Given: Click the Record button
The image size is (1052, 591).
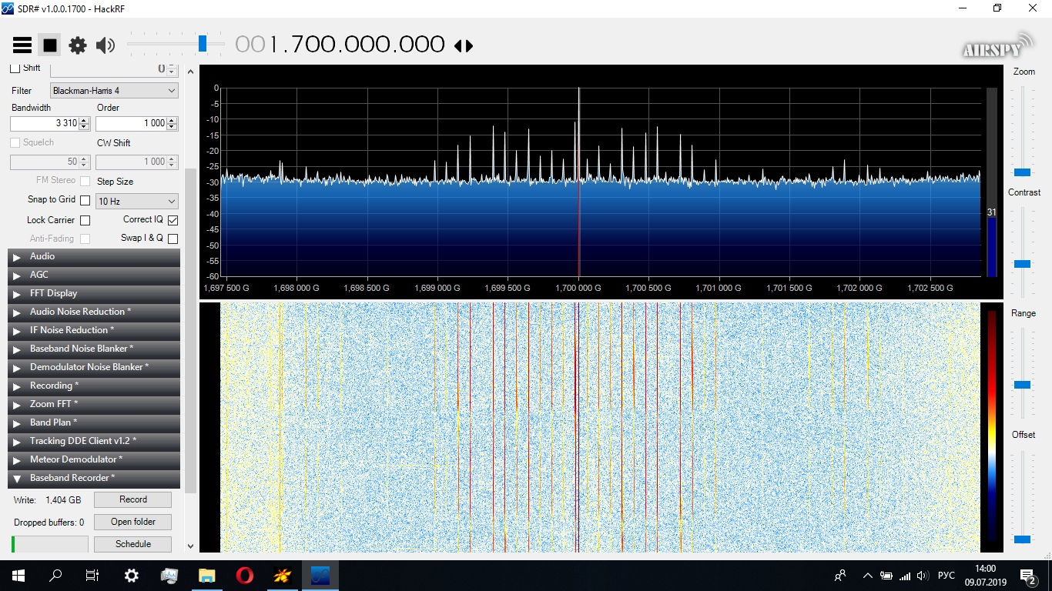Looking at the screenshot, I should pos(132,500).
